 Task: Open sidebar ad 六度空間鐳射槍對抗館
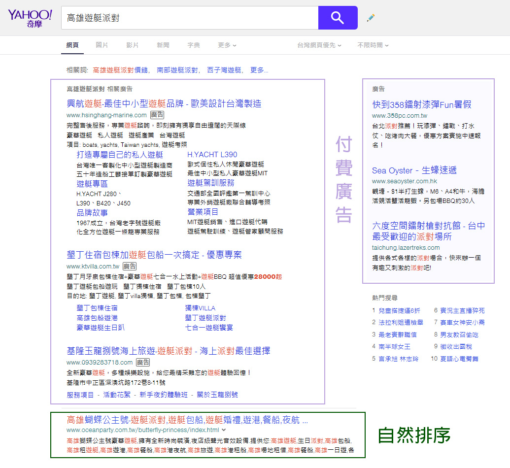pyautogui.click(x=428, y=231)
